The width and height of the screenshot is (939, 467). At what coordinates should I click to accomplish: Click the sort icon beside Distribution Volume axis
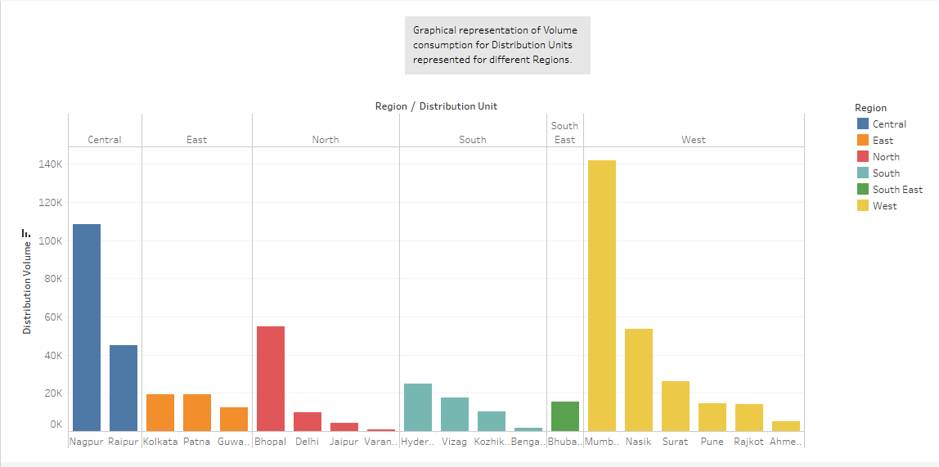click(27, 233)
